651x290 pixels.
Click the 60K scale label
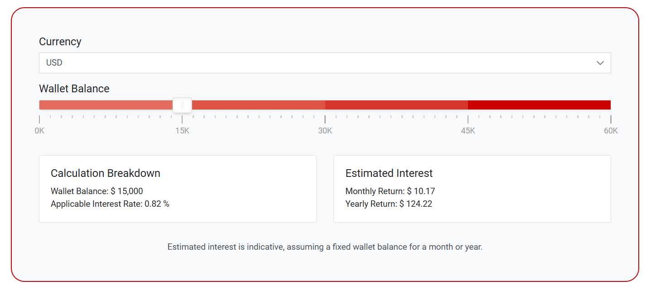[x=611, y=131]
